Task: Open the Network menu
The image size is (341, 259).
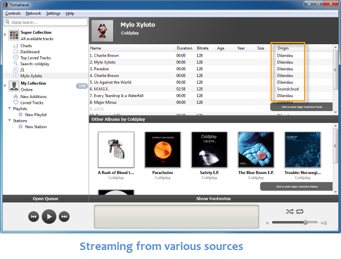Action: (x=34, y=14)
